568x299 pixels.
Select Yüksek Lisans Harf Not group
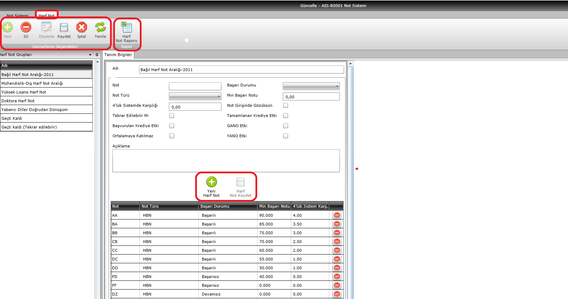(46, 92)
